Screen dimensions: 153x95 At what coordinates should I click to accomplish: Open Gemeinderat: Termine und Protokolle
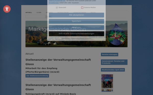tap(114, 62)
